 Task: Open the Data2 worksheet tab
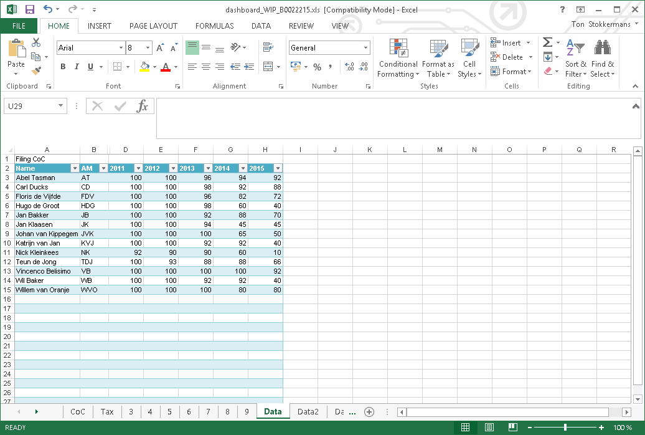point(308,411)
